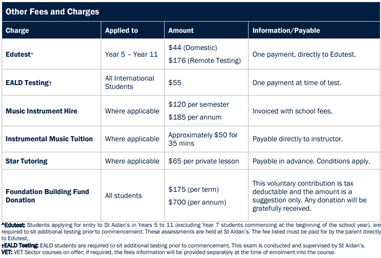This screenshot has height=258, width=381.
Task: Click the 'Other Fees and Charges' title
Action: [52, 11]
